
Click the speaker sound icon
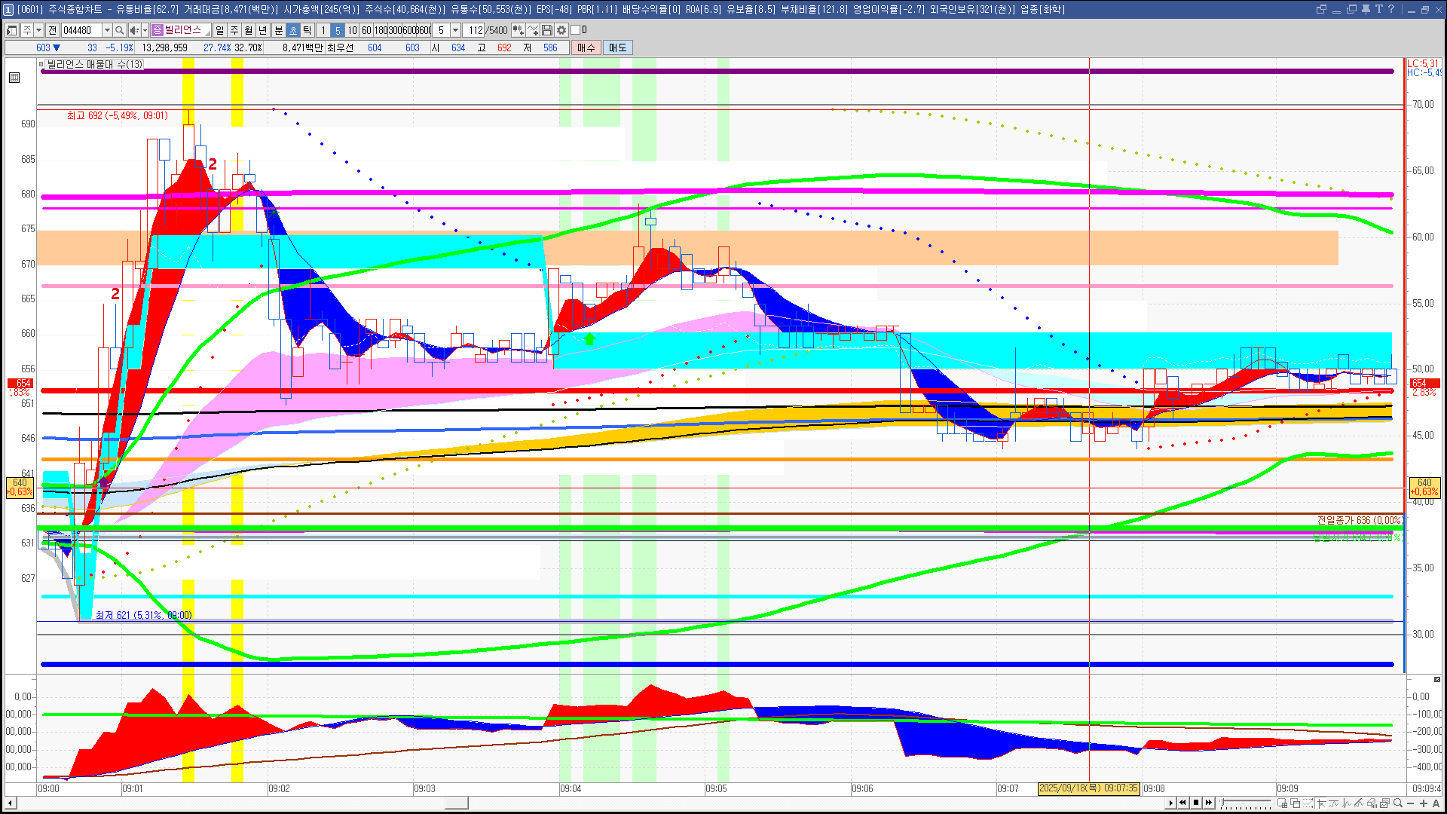pos(133,30)
